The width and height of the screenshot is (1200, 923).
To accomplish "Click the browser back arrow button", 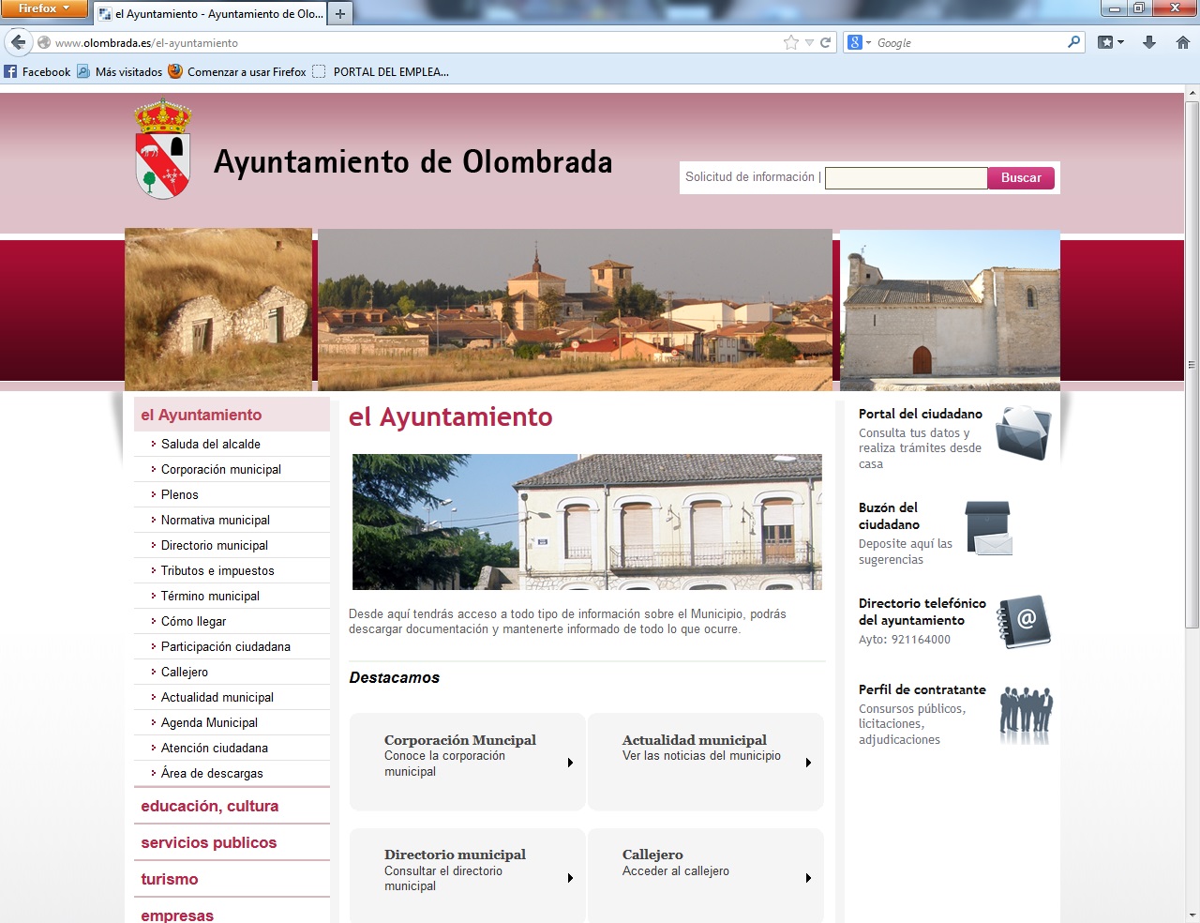I will pos(18,42).
